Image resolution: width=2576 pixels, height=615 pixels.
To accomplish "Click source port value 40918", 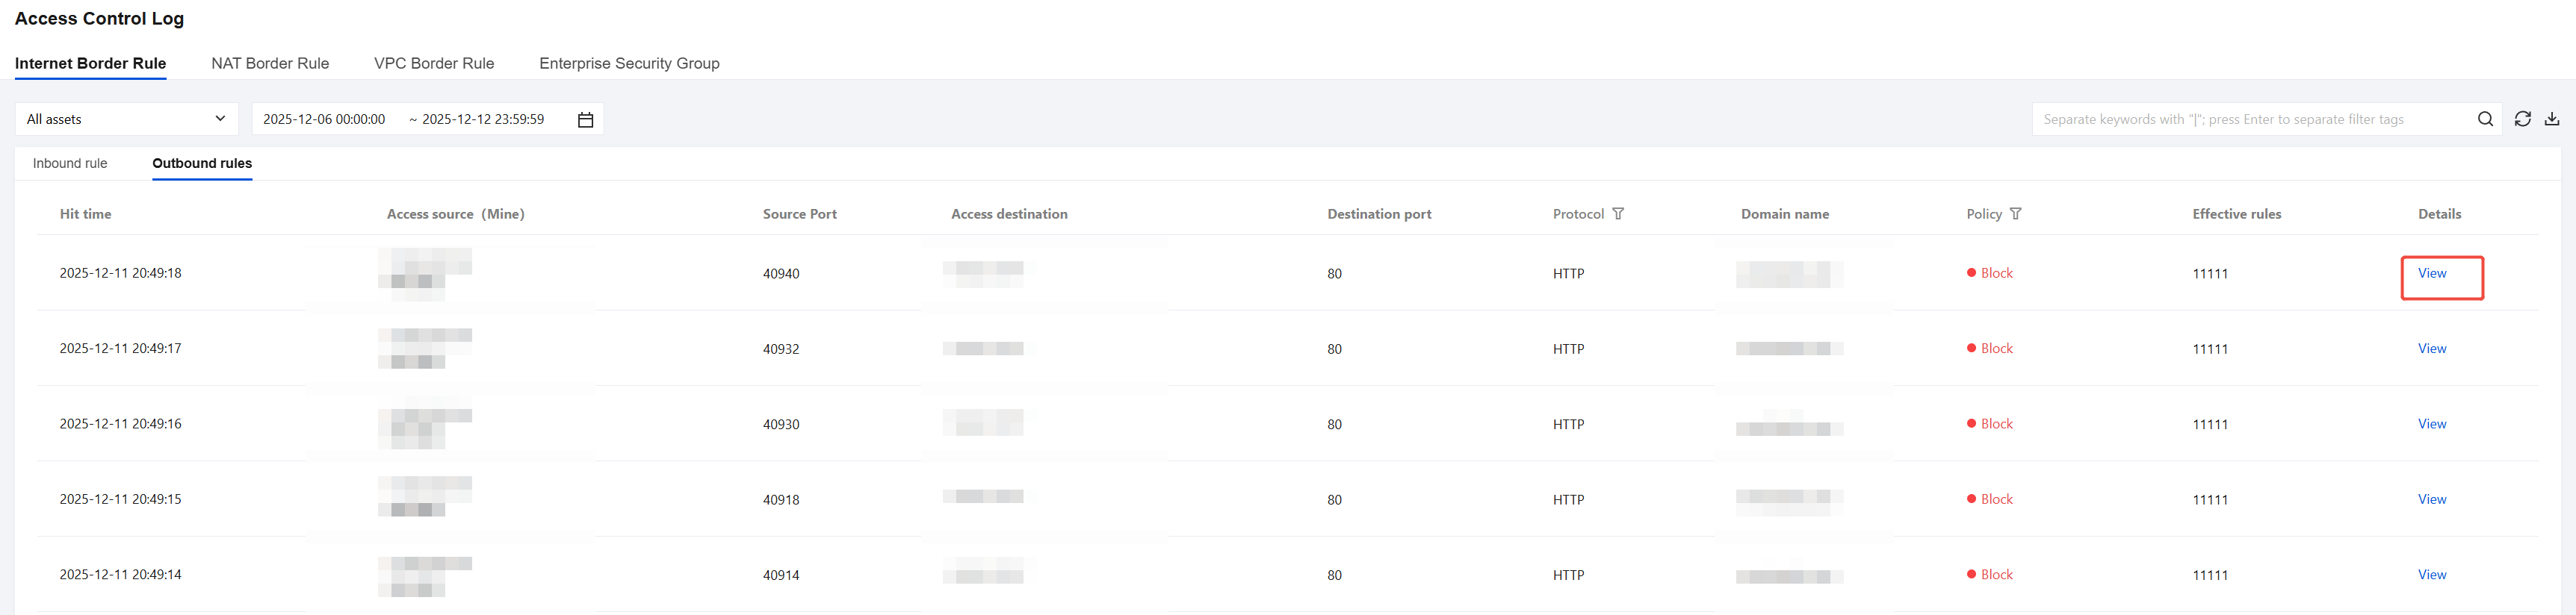I will click(781, 500).
